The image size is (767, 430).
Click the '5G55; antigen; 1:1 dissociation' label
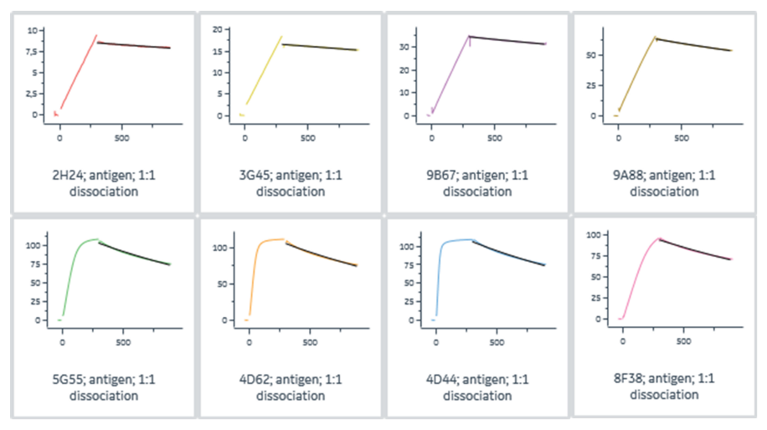[103, 387]
